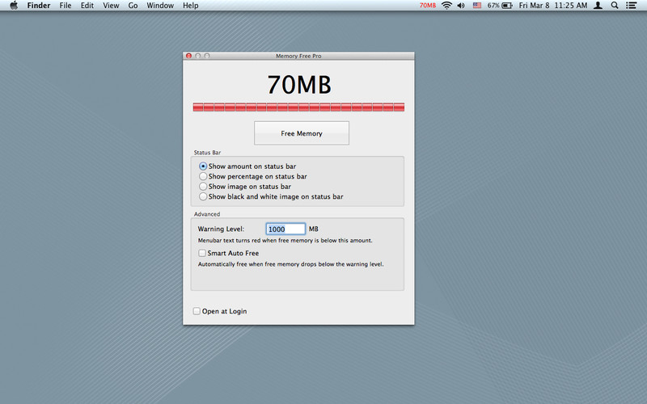Screen dimensions: 647x404
Task: Open the Apple menu
Action: point(14,6)
